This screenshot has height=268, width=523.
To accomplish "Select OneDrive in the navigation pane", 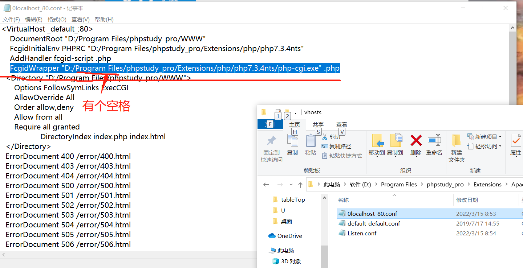I will pos(287,236).
